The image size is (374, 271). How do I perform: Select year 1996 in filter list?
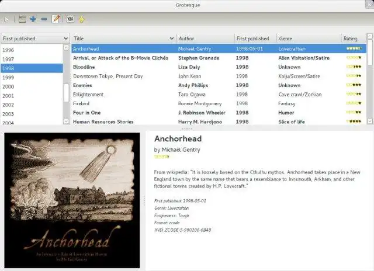(32, 50)
